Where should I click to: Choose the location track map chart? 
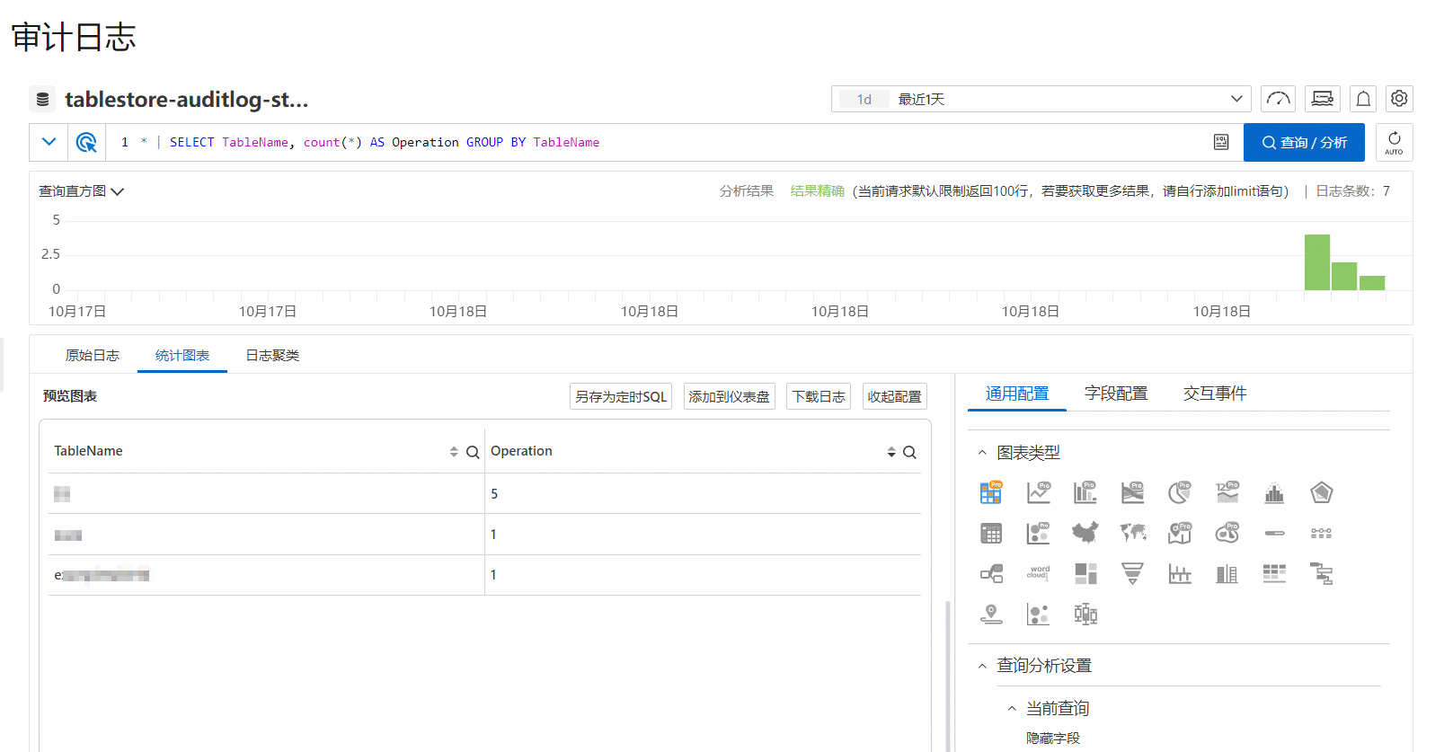[x=991, y=615]
